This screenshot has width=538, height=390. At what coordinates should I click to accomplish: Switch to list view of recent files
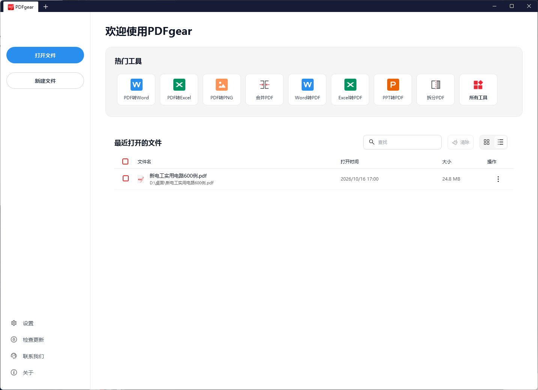coord(500,142)
